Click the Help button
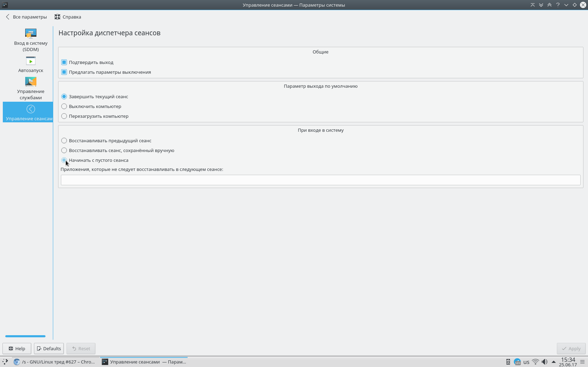This screenshot has width=588, height=367. click(17, 348)
